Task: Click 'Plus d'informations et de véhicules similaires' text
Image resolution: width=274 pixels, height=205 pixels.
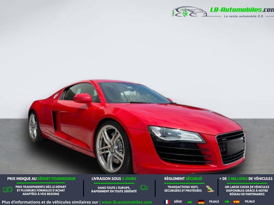Action: [x=51, y=202]
